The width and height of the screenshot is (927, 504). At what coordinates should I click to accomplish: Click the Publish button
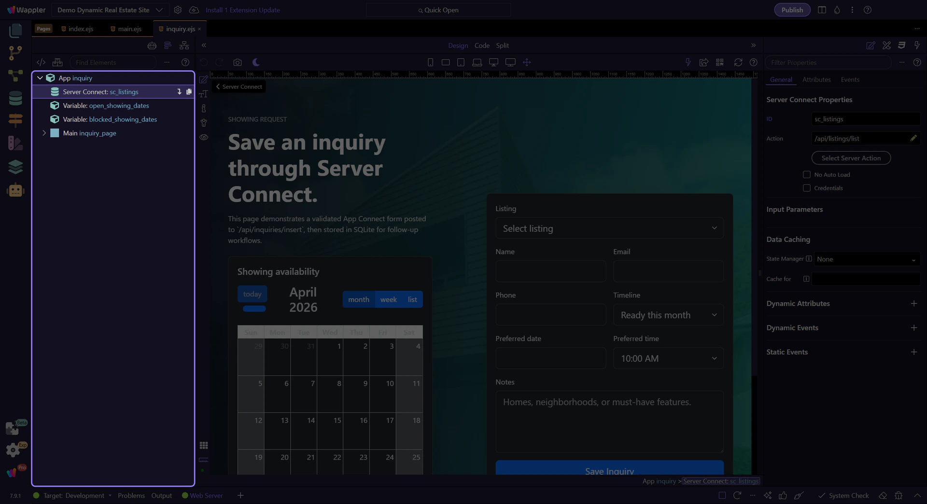[x=792, y=10]
